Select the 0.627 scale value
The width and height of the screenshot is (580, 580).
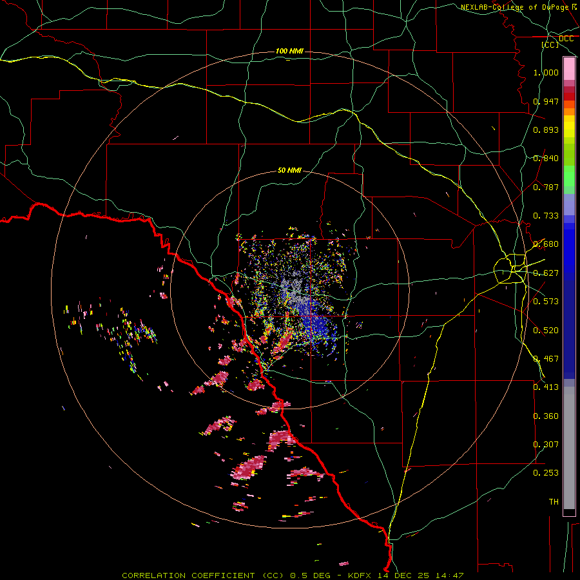click(x=546, y=273)
